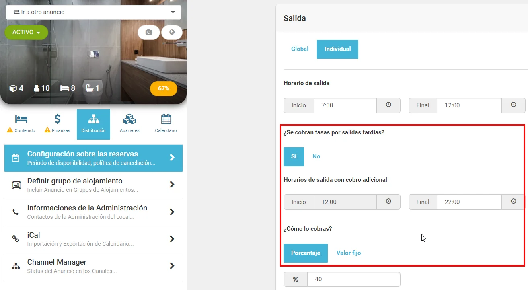Click the percentage input field showing 40
The width and height of the screenshot is (528, 290).
pos(354,279)
